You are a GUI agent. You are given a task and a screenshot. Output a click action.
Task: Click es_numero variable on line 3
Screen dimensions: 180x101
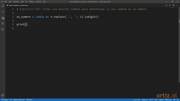tap(24, 17)
